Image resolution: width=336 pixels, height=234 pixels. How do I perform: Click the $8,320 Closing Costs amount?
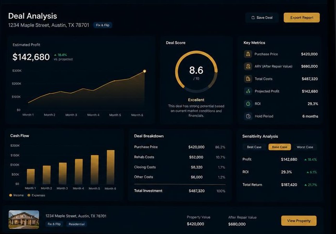[197, 167]
